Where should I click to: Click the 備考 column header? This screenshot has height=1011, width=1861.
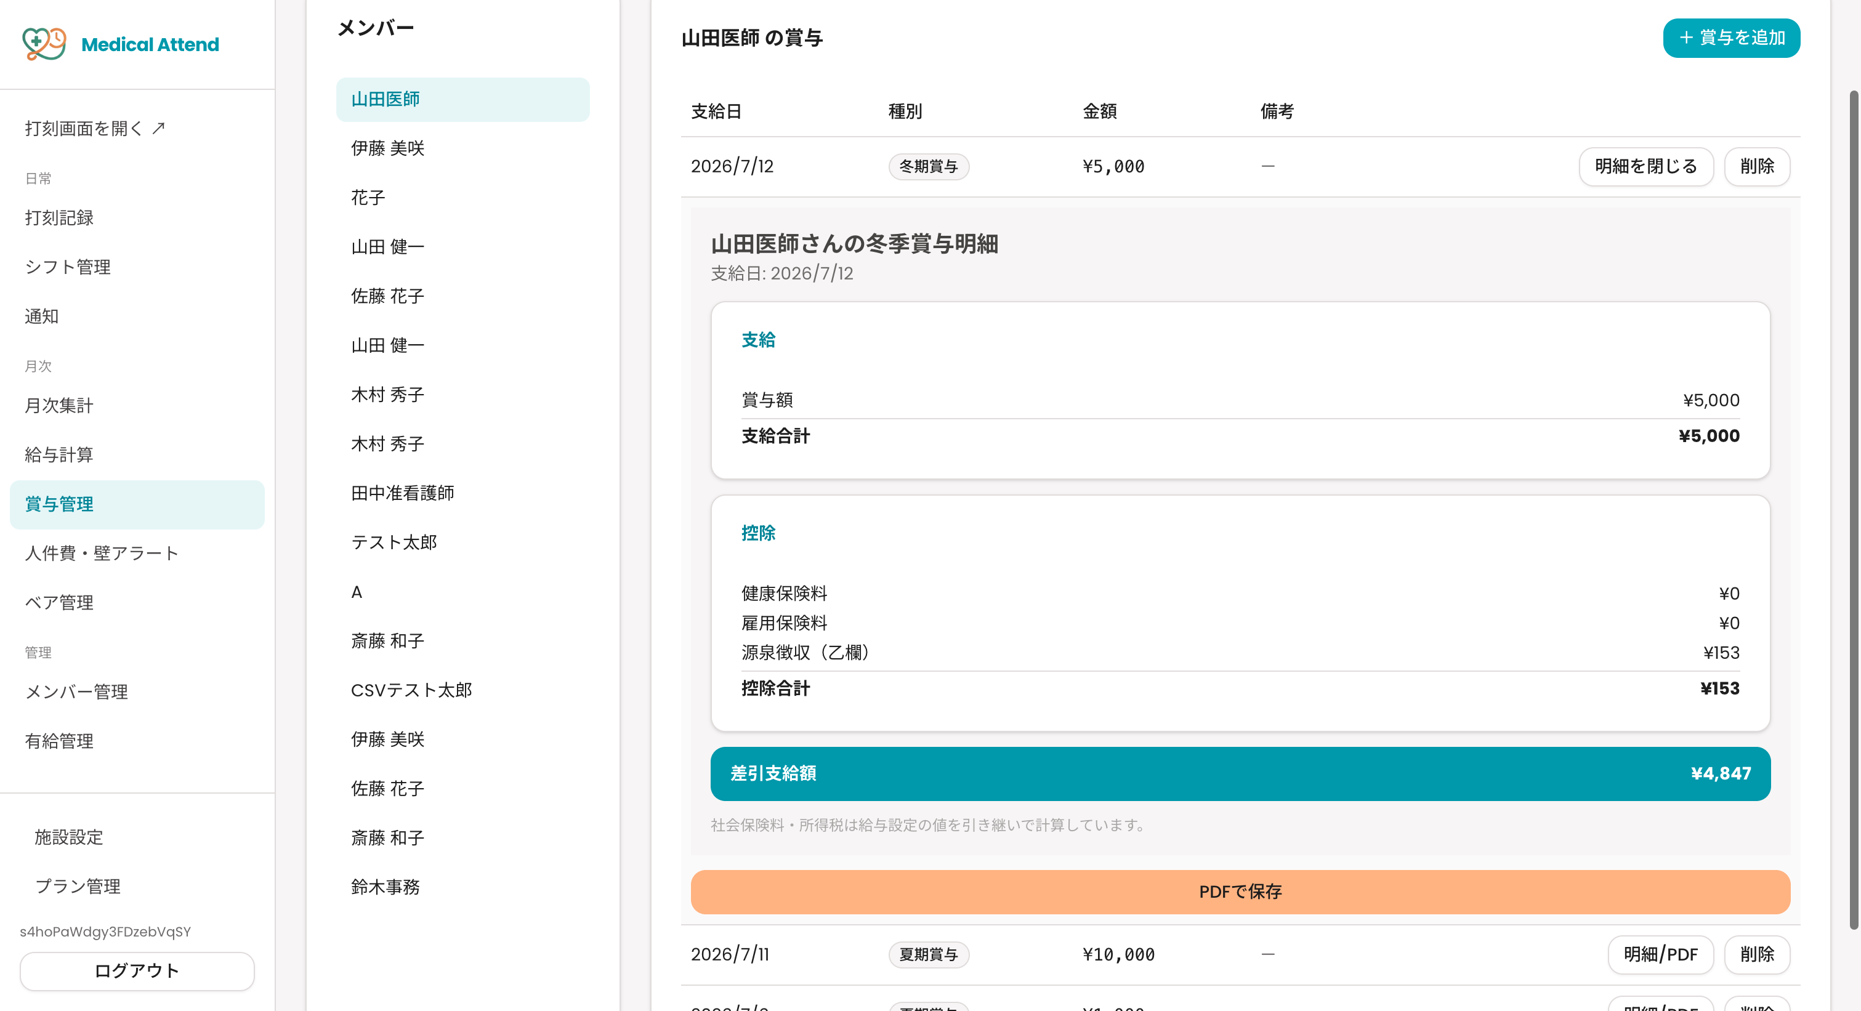[1277, 111]
